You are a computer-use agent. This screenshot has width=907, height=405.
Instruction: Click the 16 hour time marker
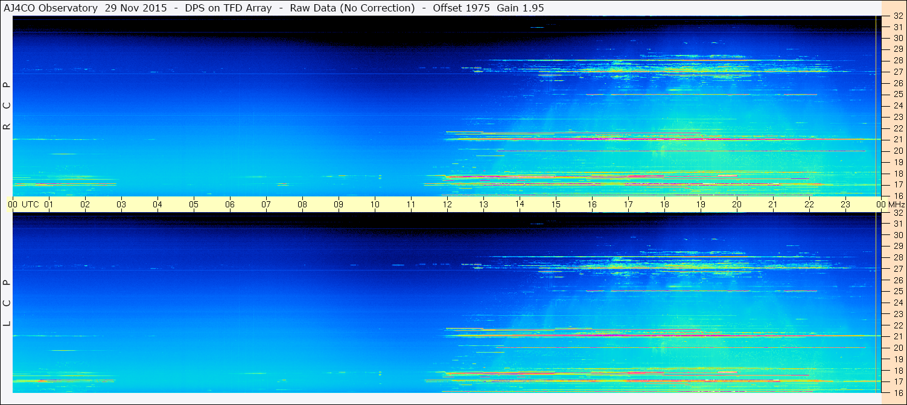coord(592,204)
